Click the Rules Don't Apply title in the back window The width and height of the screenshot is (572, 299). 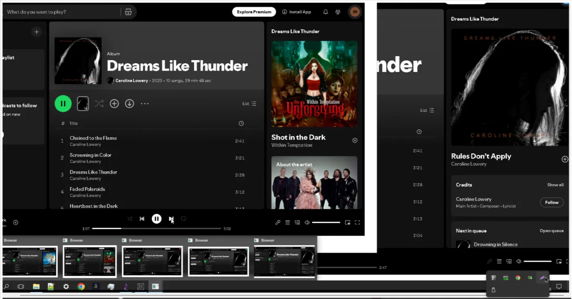(x=481, y=156)
